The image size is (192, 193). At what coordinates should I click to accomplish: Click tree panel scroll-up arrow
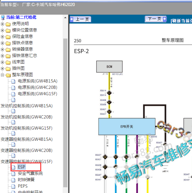tap(65, 18)
